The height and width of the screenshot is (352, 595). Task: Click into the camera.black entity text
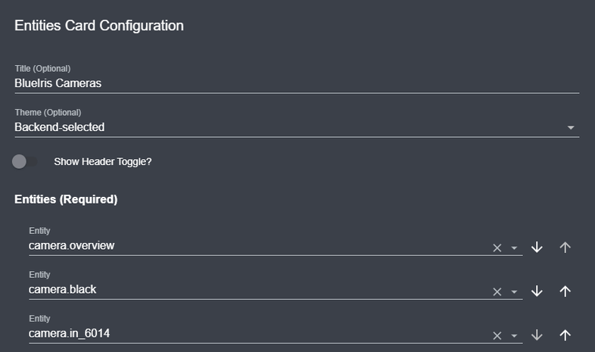click(62, 289)
